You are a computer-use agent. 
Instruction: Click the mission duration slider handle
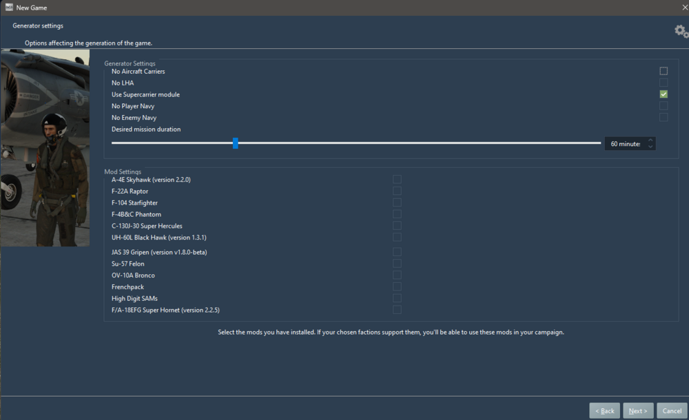pos(236,143)
